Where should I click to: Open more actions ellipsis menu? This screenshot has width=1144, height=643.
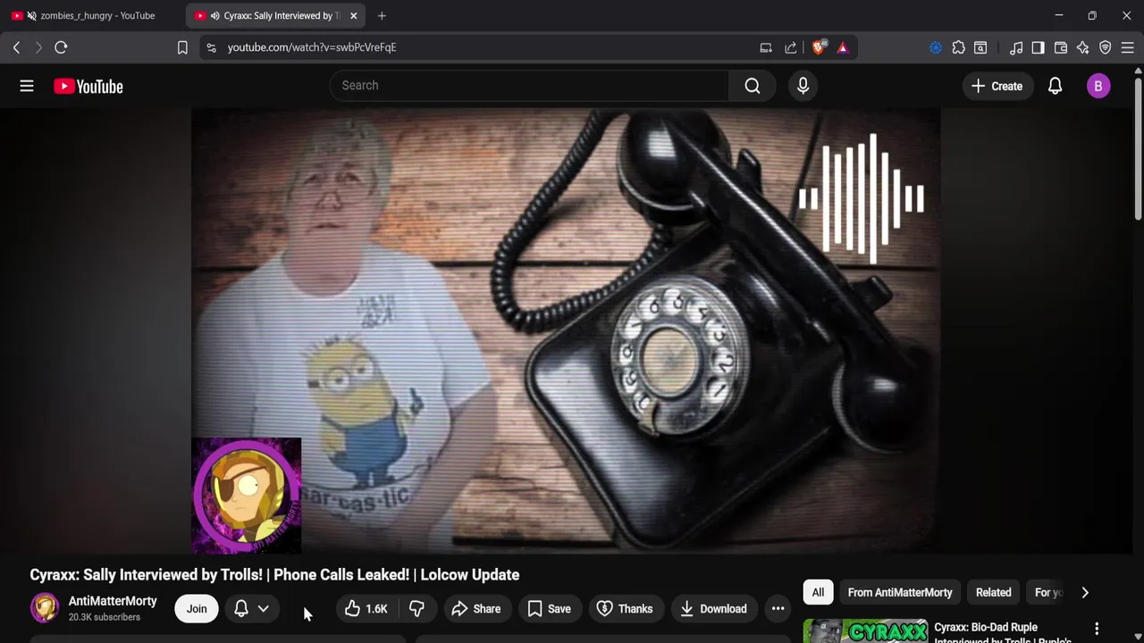(x=778, y=609)
